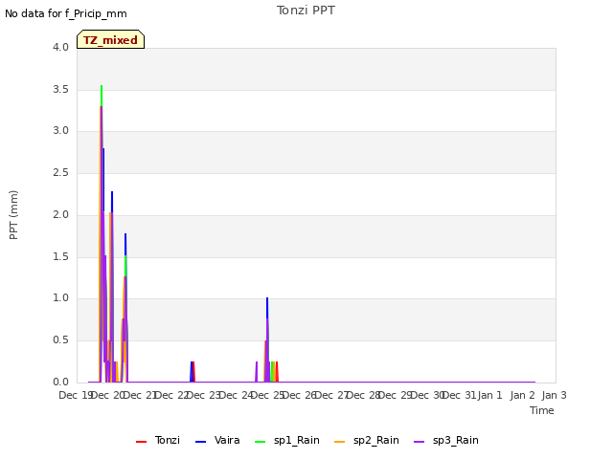Select the Tonzi PPT chart title
This screenshot has height=459, width=613.
[306, 11]
